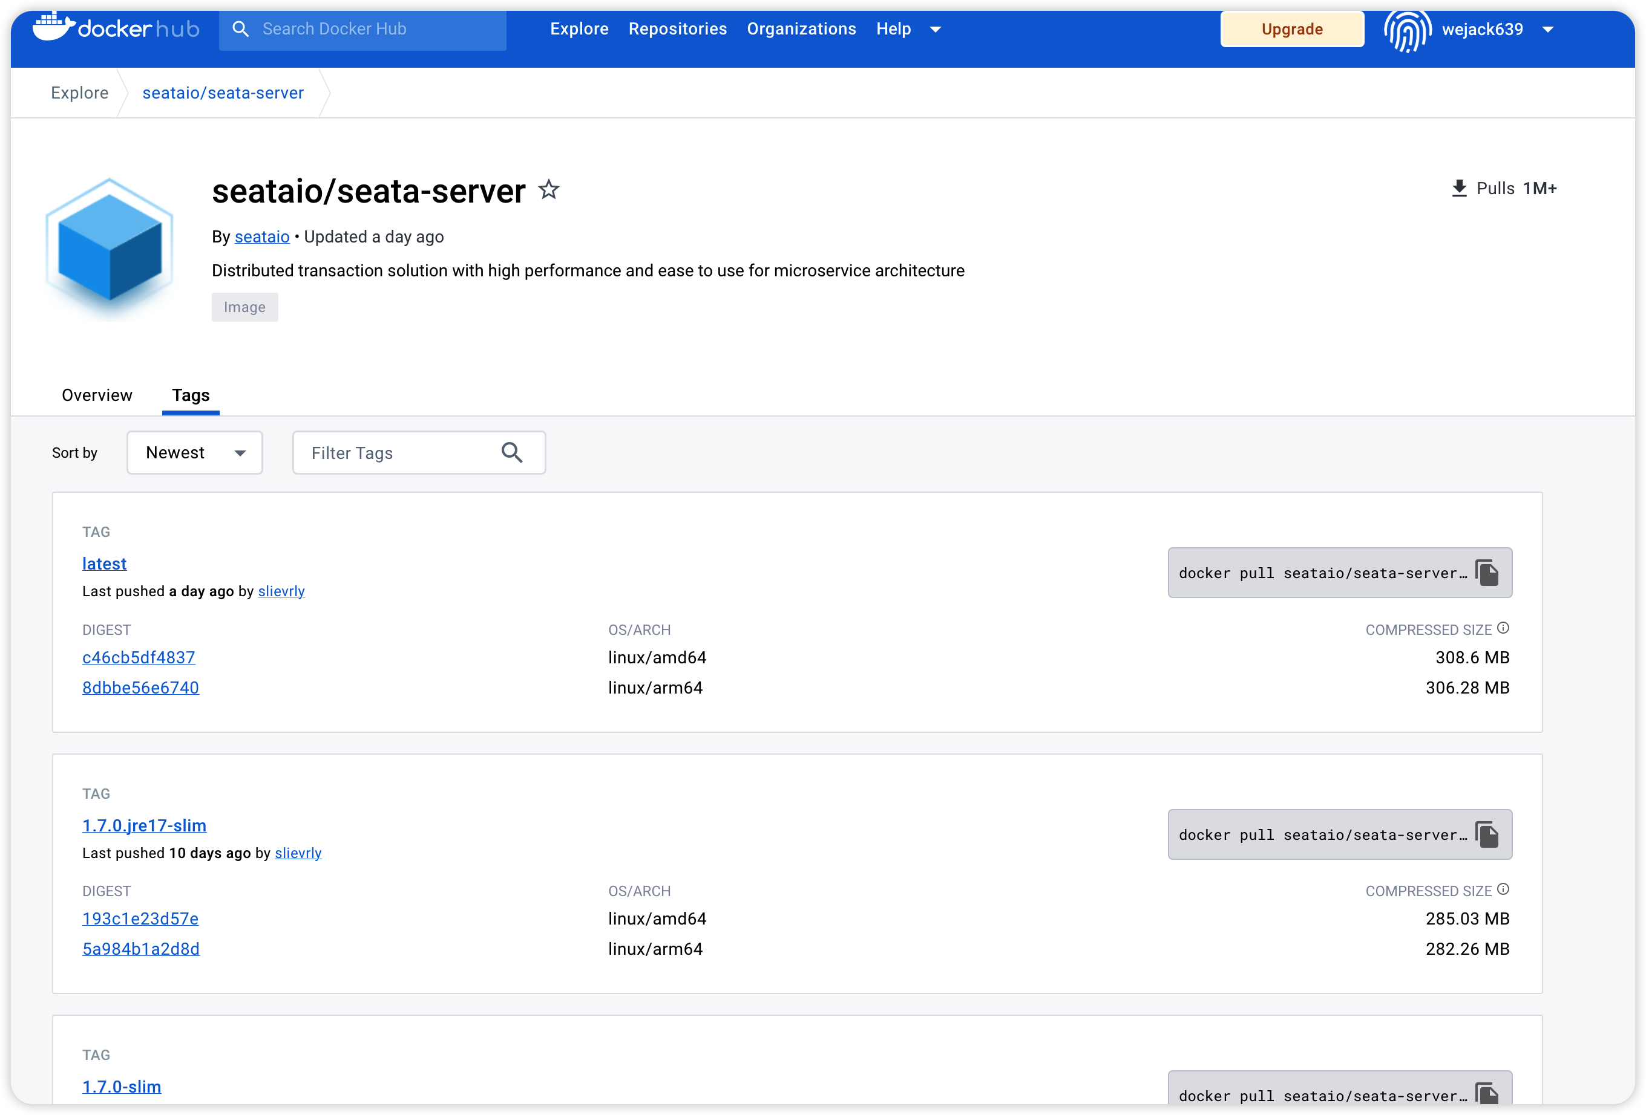The height and width of the screenshot is (1115, 1646).
Task: Click the wejack639 fingerprint avatar
Action: (x=1408, y=30)
